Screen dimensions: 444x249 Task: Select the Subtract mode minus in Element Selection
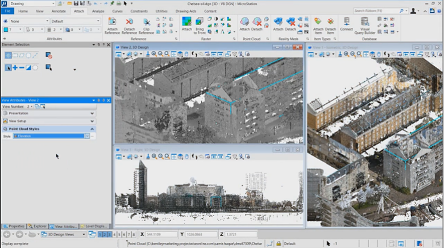coord(22,67)
